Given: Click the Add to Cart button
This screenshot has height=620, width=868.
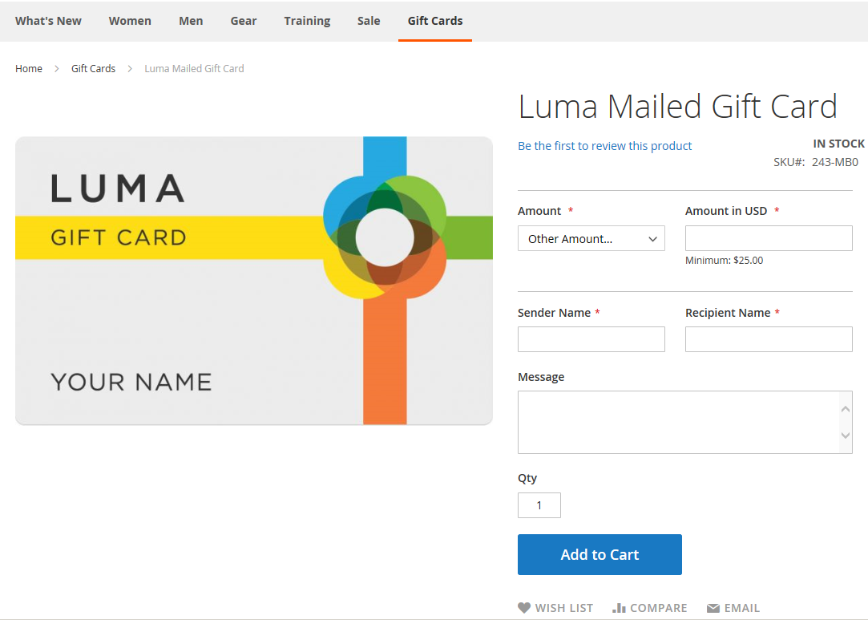Looking at the screenshot, I should coord(600,554).
